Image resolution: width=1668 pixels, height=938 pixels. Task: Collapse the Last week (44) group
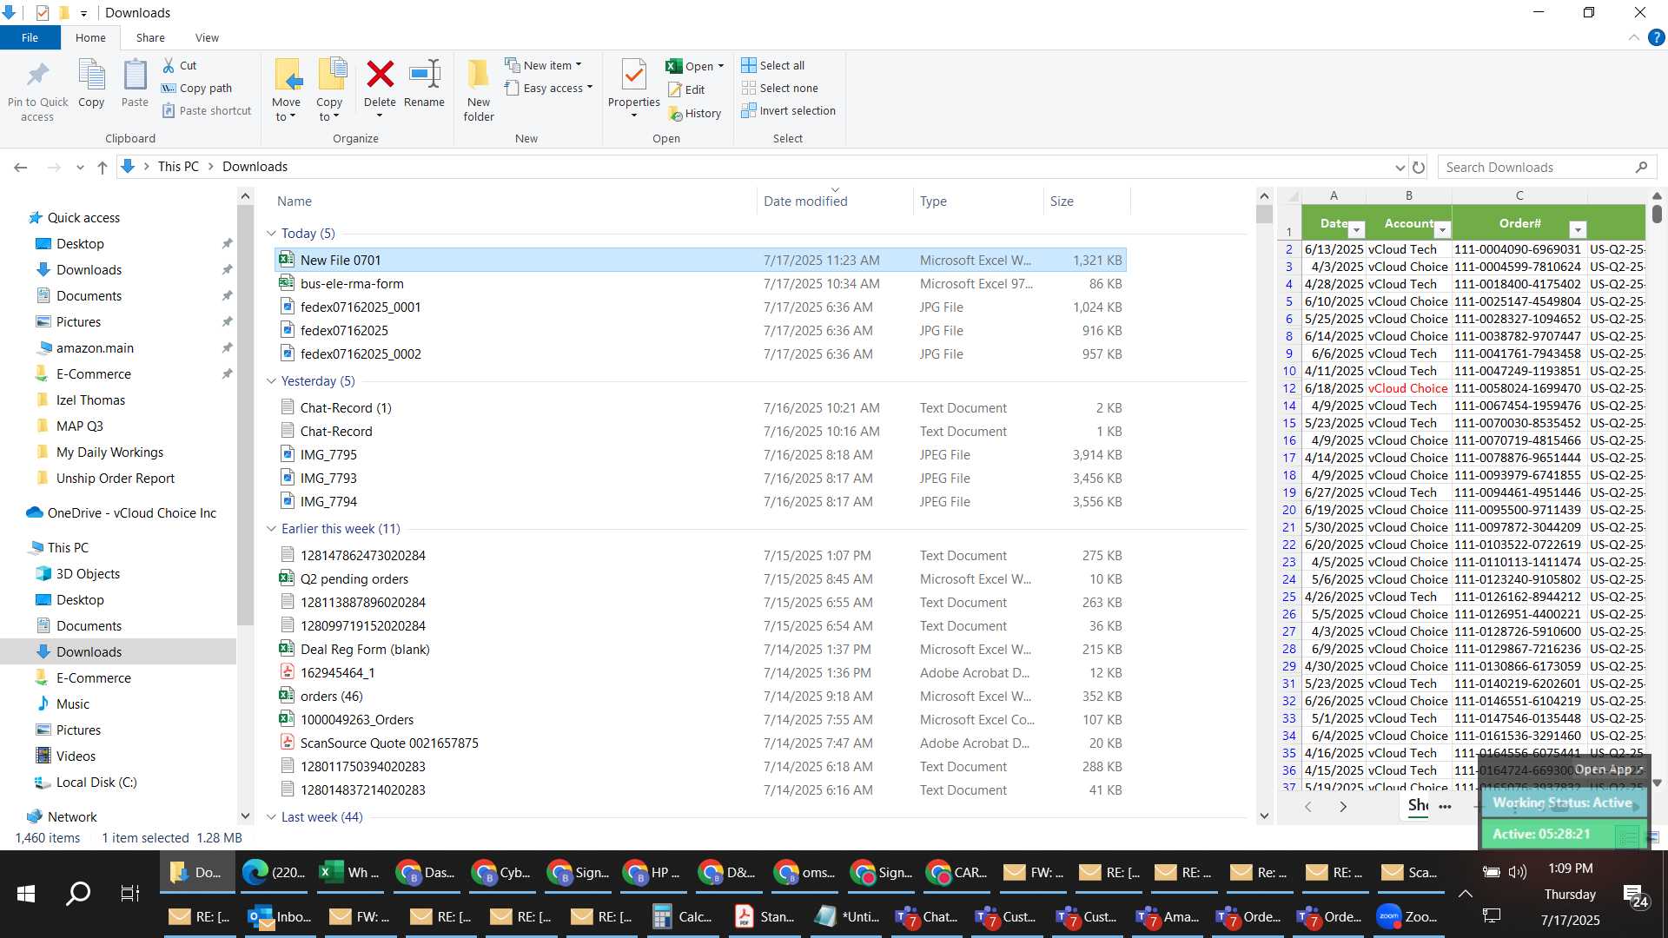(271, 817)
